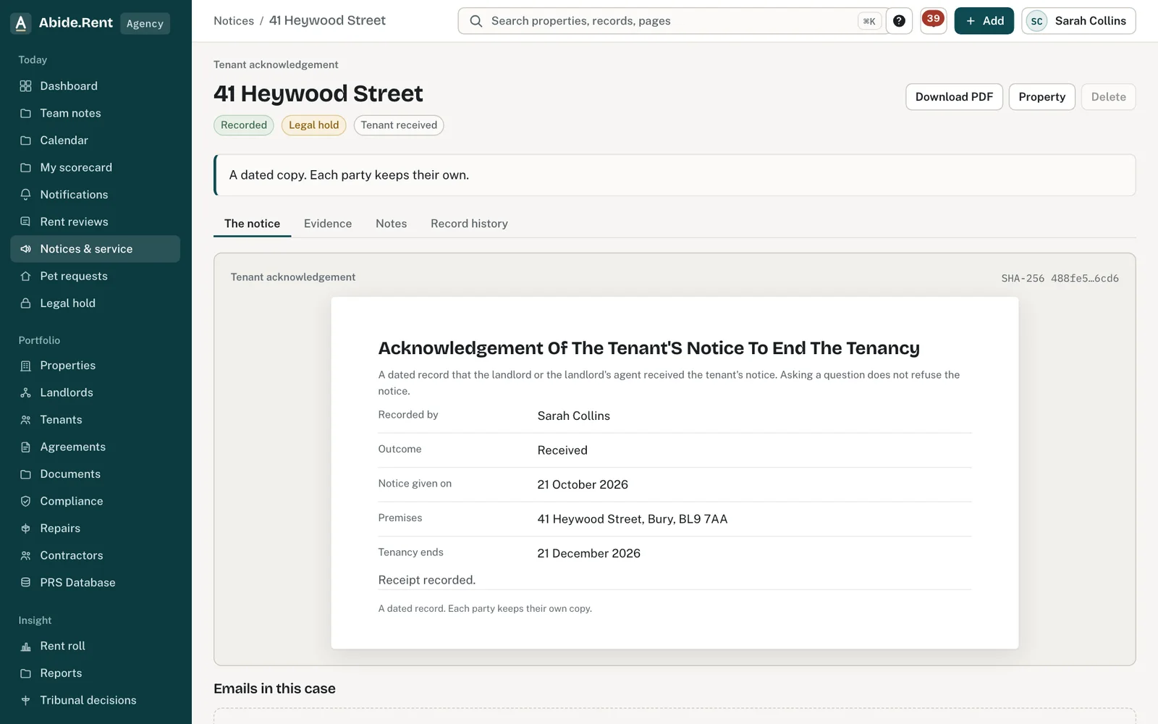The image size is (1158, 724).
Task: Click the Legal hold lock icon
Action: point(25,303)
